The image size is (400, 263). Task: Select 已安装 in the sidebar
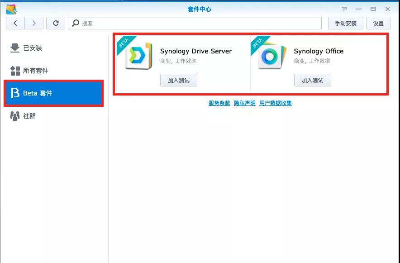tap(32, 48)
